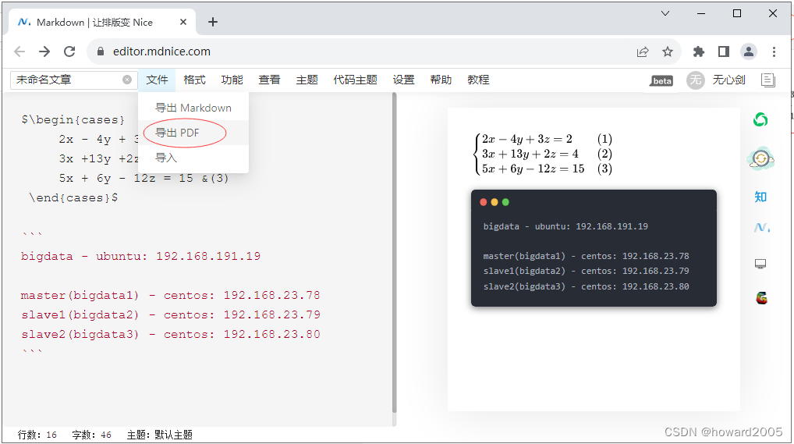The height and width of the screenshot is (444, 794).
Task: Click the editor pane vertical scrollbar
Action: pyautogui.click(x=395, y=254)
